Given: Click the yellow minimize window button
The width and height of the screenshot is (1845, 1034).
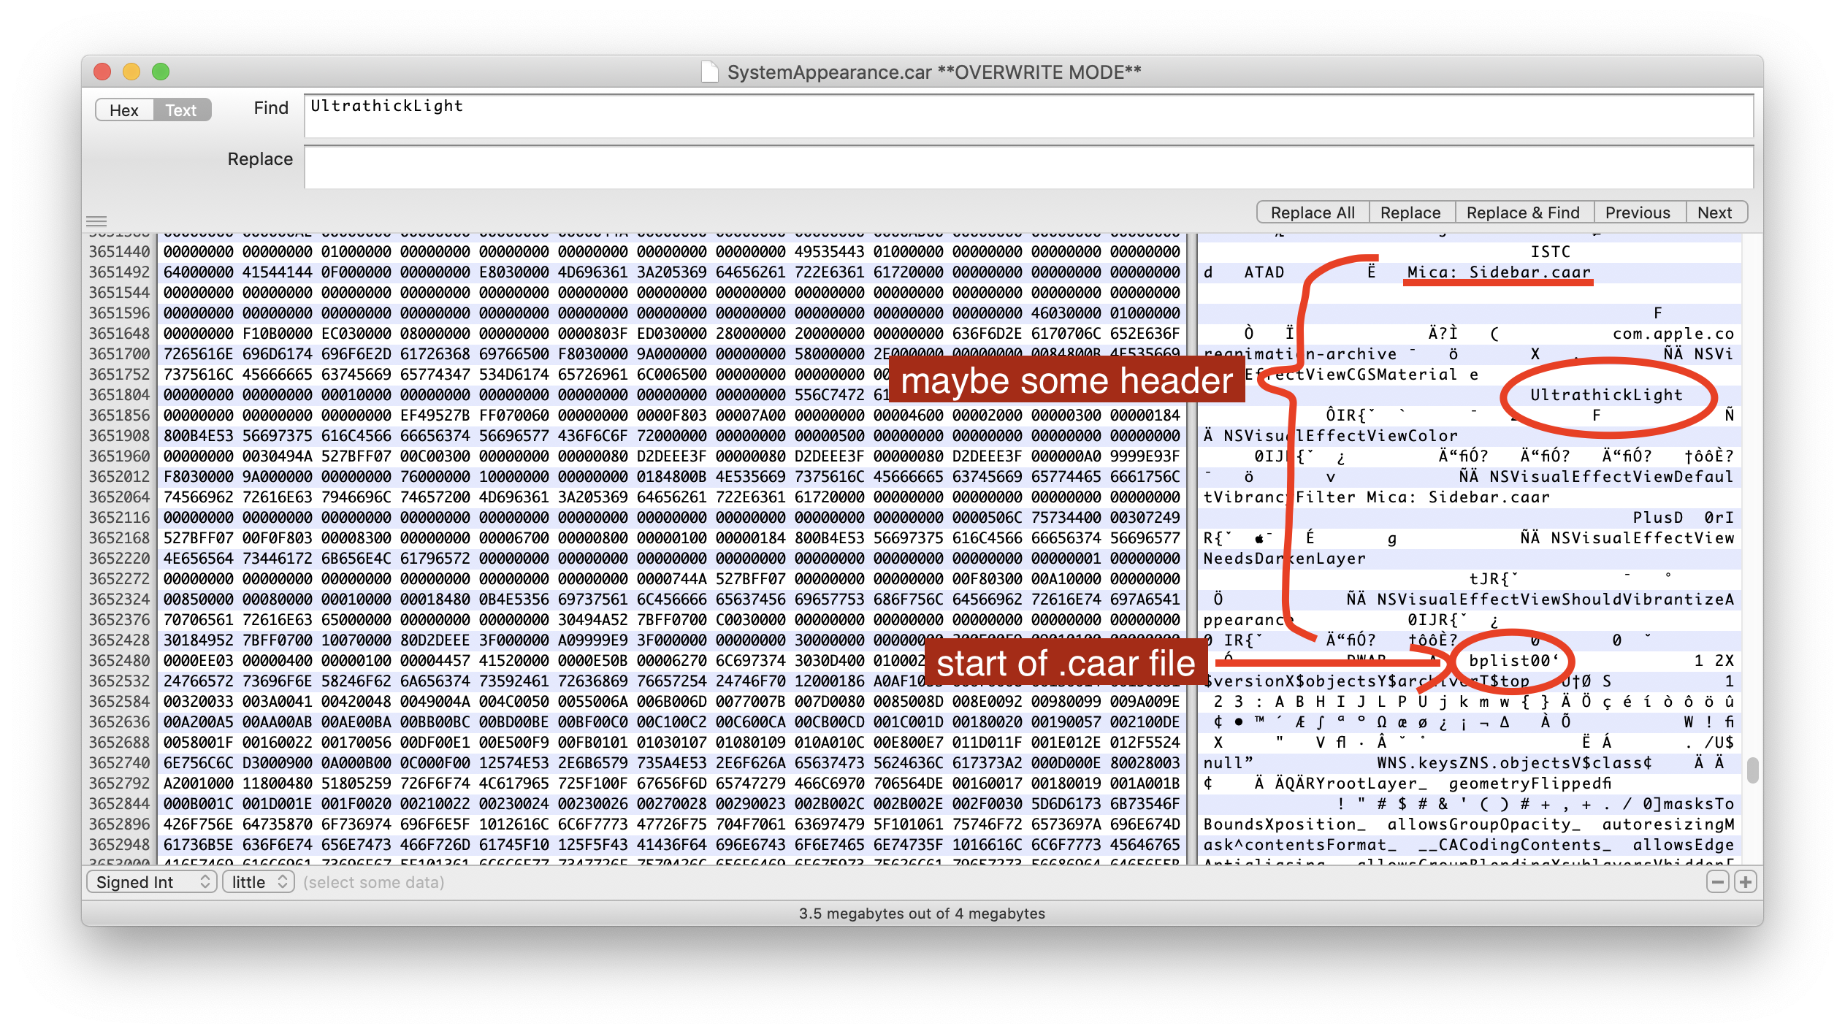Looking at the screenshot, I should tap(131, 72).
